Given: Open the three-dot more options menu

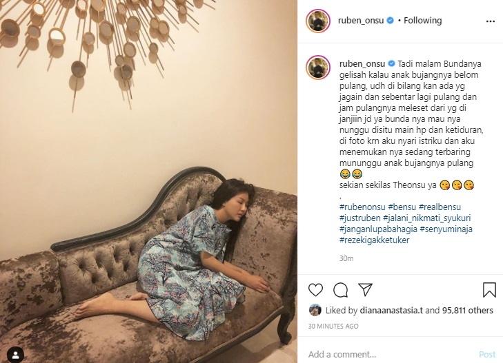Looking at the screenshot, I should click(490, 21).
